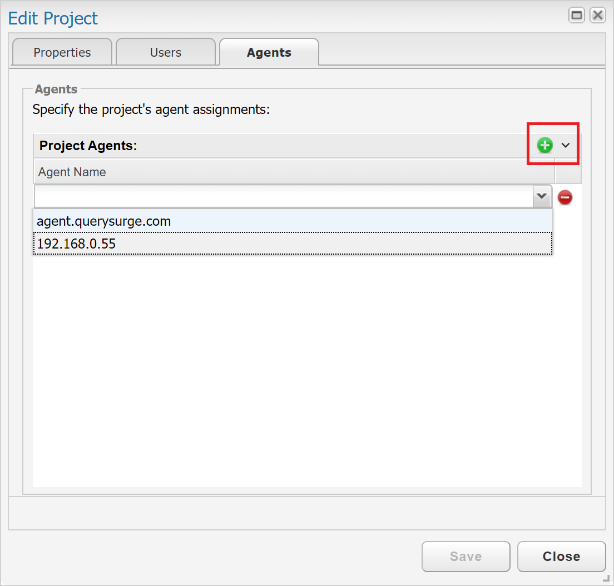Image resolution: width=614 pixels, height=586 pixels.
Task: Click the Close button
Action: [x=561, y=556]
